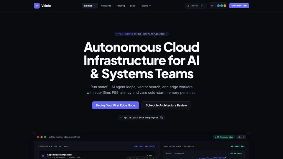This screenshot has height=159, width=283.
Task: Click the veltrix-runtime-edge.telemetry.io address
Action: pos(65,137)
